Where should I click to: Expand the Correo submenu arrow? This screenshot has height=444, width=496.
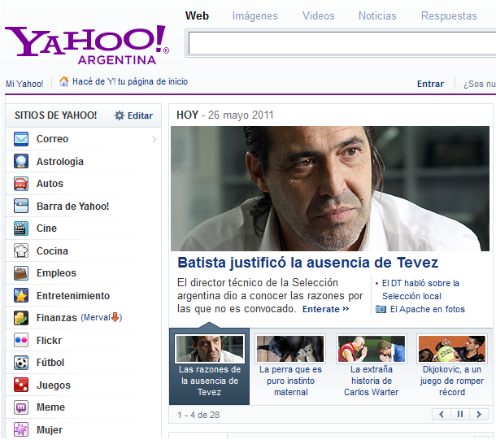coord(154,139)
